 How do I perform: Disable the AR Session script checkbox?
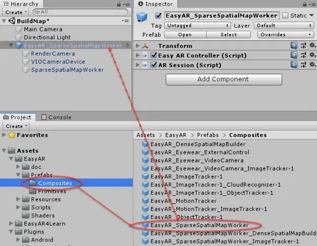[x=154, y=65]
